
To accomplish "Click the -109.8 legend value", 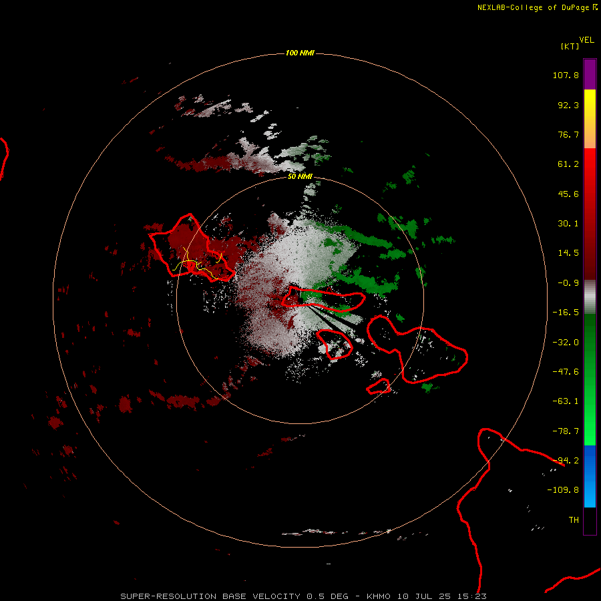I will click(563, 490).
